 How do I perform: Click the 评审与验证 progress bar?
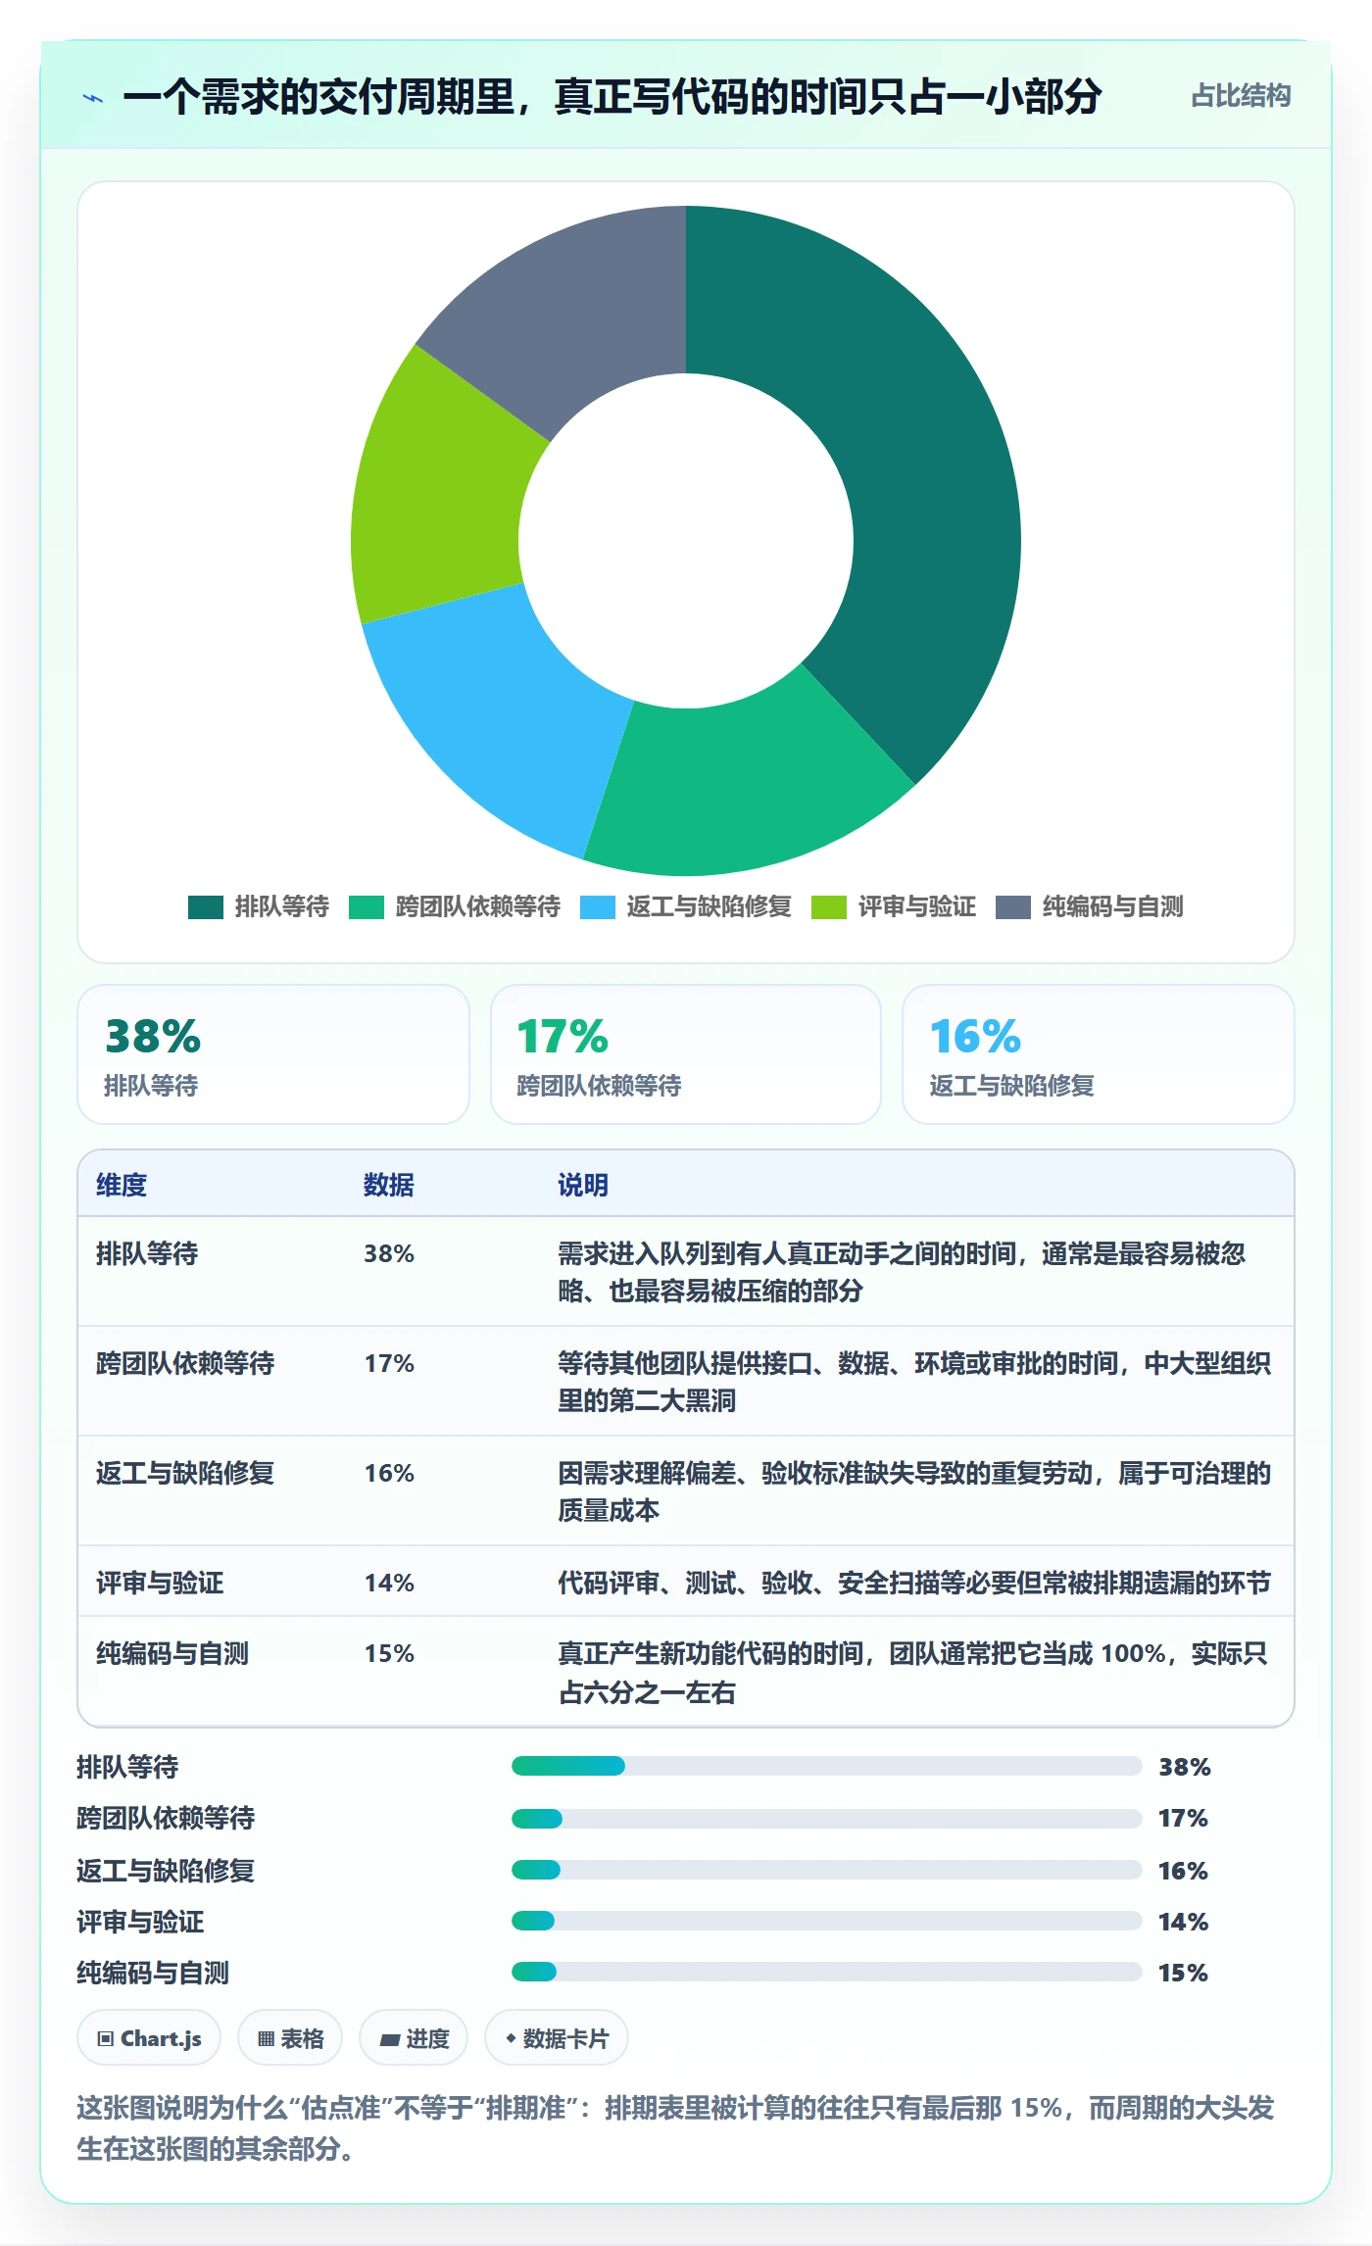pos(827,1921)
